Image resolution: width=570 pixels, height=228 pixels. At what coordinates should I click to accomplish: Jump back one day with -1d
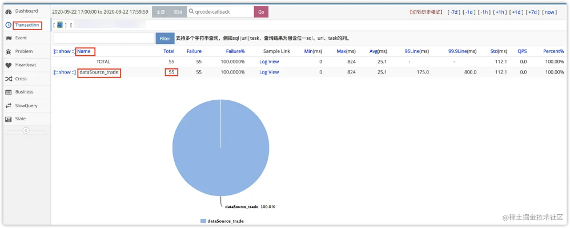468,12
